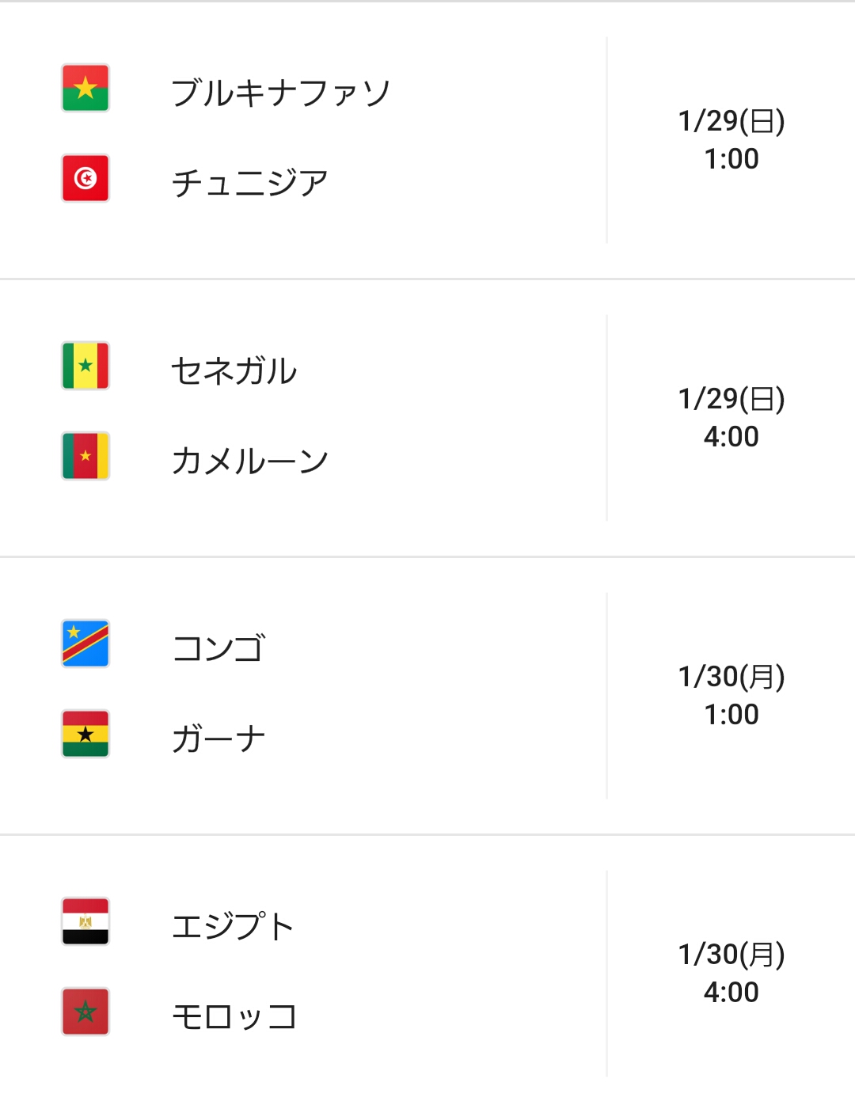
Task: Click the DR Congo flag icon
Action: 85,644
